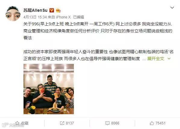
Task: Click the repost share icon
Action: pyautogui.click(x=62, y=123)
